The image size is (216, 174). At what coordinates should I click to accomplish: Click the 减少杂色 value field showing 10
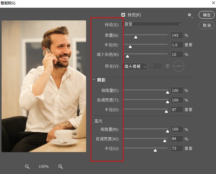(177, 54)
